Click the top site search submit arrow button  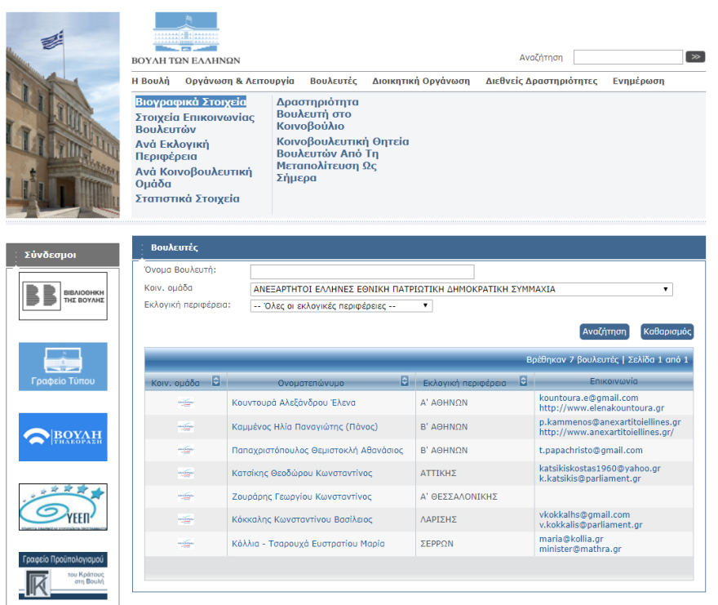pyautogui.click(x=695, y=57)
